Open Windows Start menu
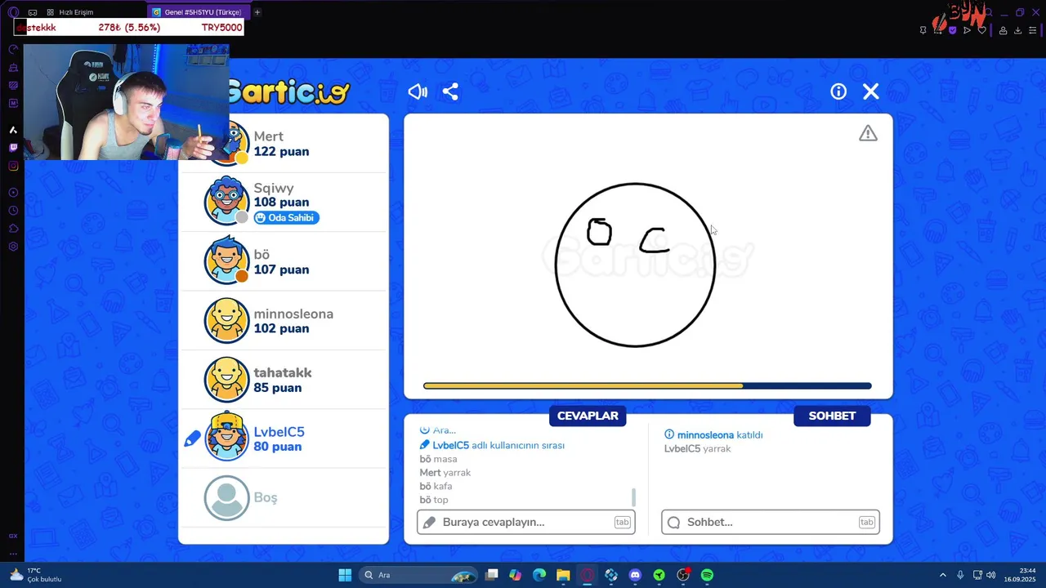 [x=345, y=575]
